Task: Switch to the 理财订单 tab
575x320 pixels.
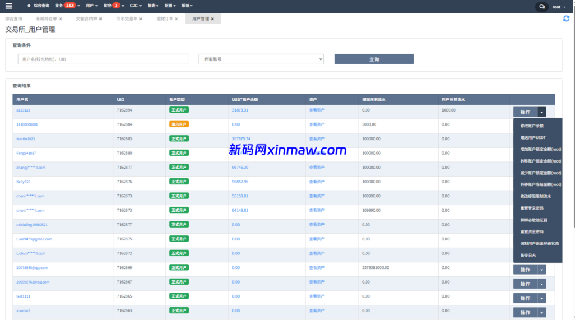Action: [x=165, y=19]
